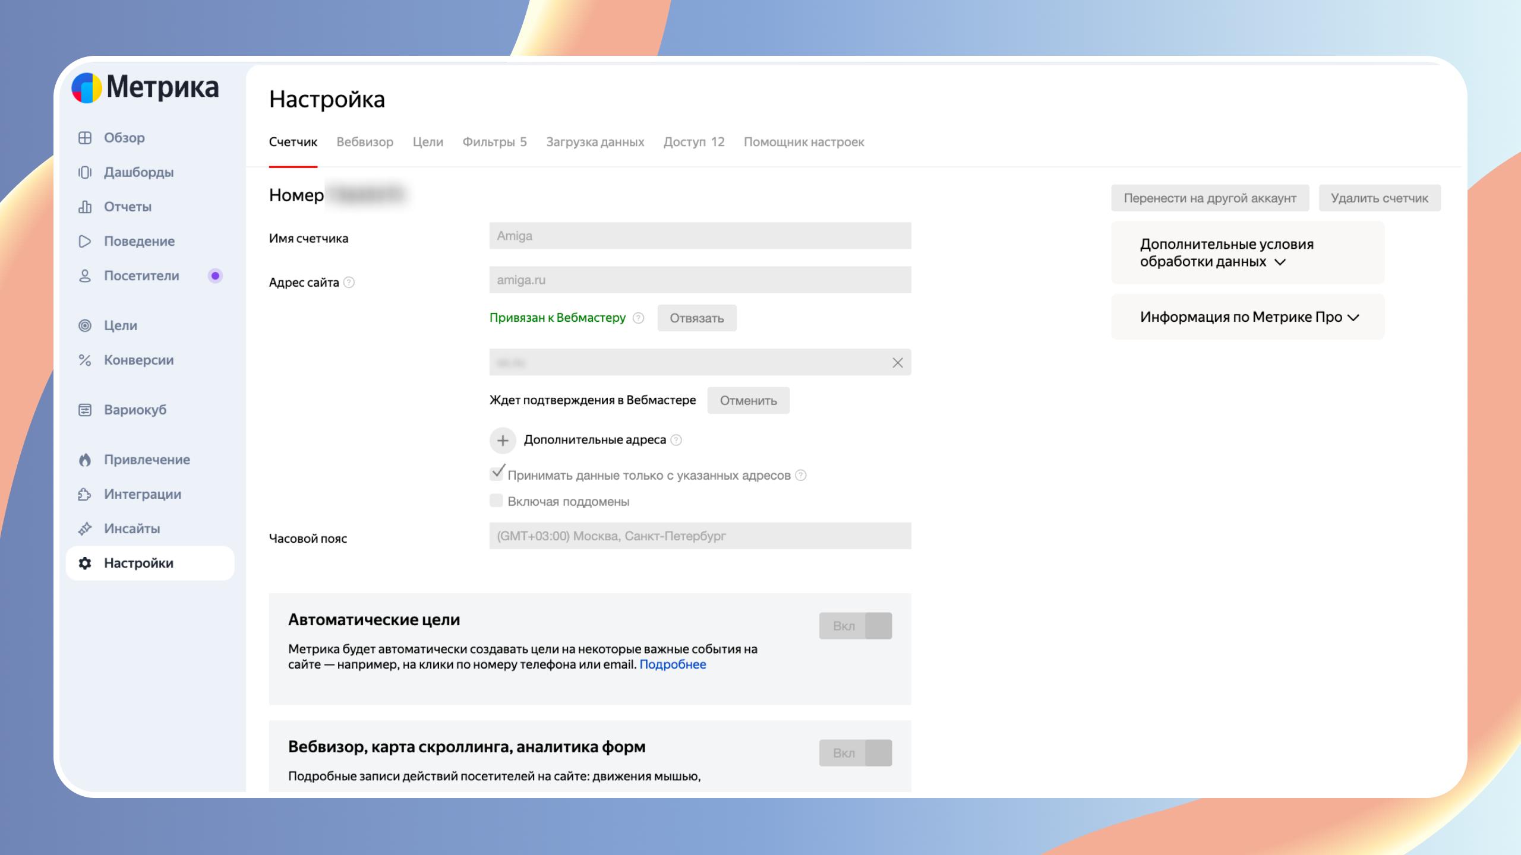This screenshot has height=855, width=1521.
Task: Click the Ждет подтверждения в Вебмастере text
Action: [x=592, y=400]
